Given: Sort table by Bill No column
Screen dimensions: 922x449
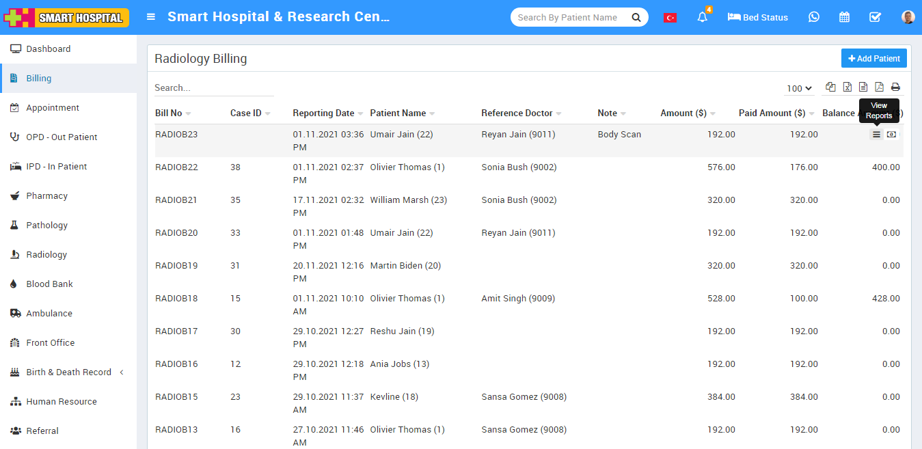Looking at the screenshot, I should pyautogui.click(x=173, y=113).
